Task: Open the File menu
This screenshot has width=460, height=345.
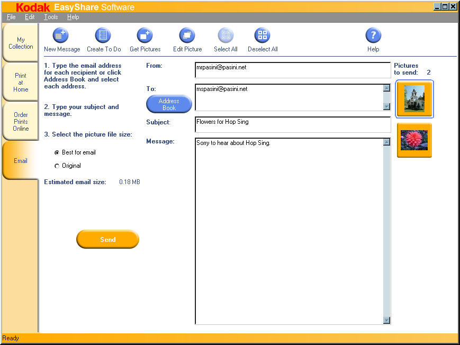Action: [x=11, y=17]
